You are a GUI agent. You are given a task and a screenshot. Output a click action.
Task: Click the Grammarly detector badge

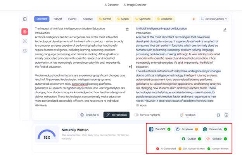pyautogui.click(x=215, y=129)
